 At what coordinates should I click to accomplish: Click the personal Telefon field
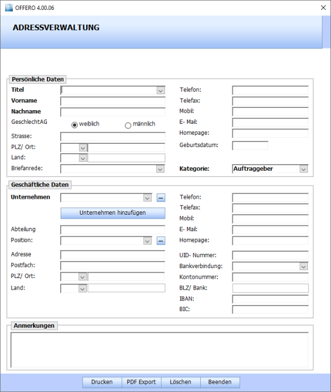click(270, 90)
